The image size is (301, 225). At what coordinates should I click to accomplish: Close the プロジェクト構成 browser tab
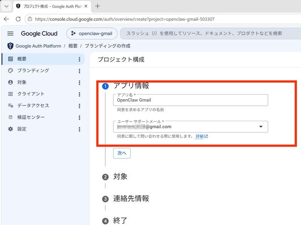tap(86, 6)
